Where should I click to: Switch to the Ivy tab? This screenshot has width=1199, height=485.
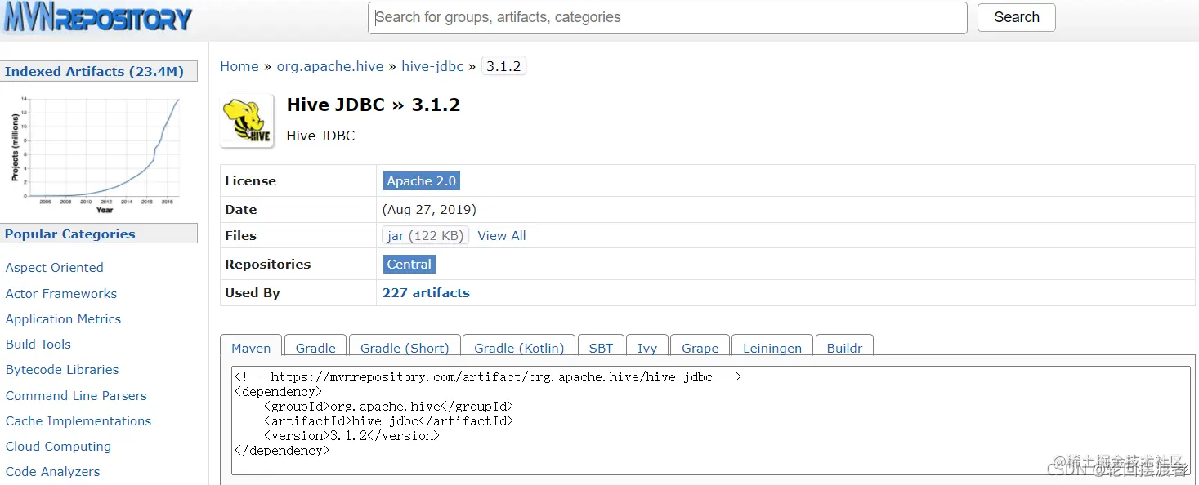(647, 347)
